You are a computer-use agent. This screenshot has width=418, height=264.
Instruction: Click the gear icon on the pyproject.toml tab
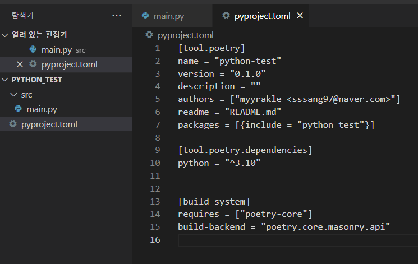click(226, 16)
